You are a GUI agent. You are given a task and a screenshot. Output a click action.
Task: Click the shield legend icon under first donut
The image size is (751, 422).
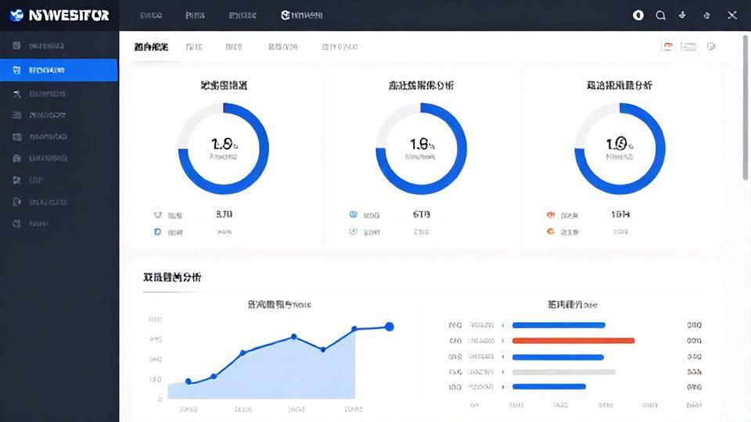158,215
